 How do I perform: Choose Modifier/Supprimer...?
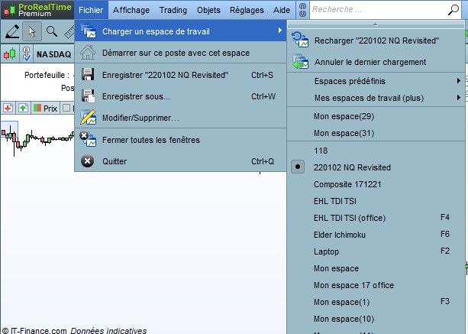pos(180,118)
